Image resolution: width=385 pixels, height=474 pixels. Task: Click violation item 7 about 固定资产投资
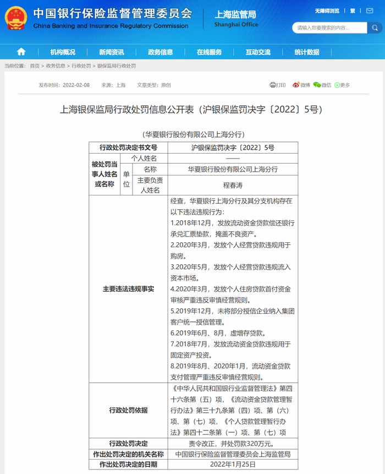[230, 350]
